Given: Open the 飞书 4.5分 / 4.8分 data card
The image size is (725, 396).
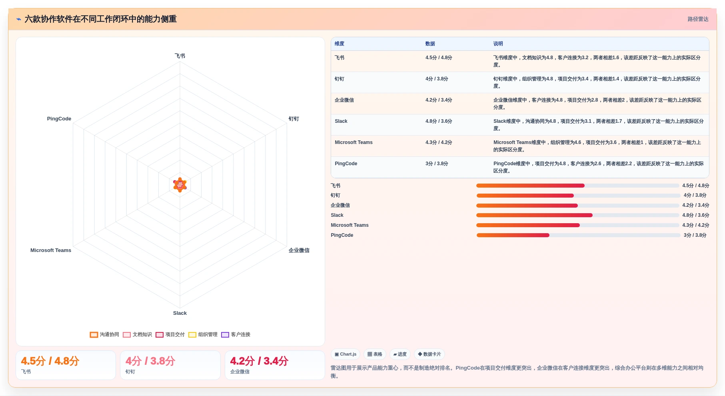Looking at the screenshot, I should pos(66,365).
